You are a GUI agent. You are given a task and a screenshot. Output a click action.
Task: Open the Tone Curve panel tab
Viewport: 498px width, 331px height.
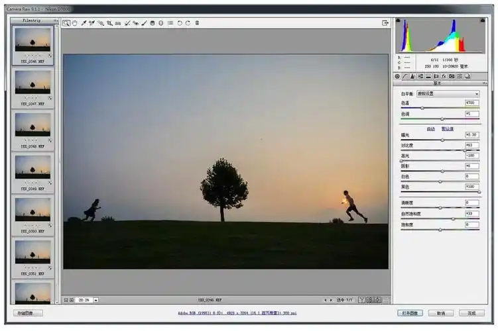point(405,76)
